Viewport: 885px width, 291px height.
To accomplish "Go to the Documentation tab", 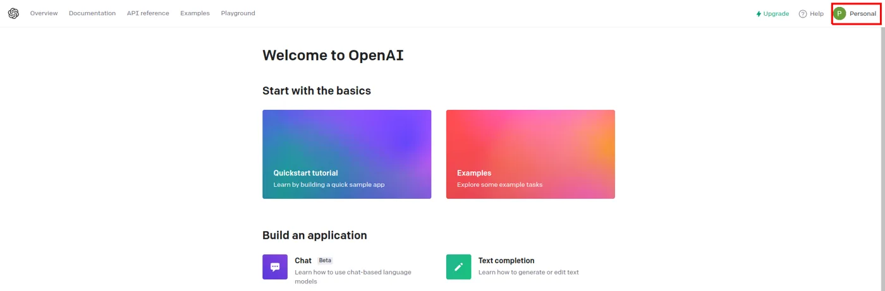I will tap(92, 13).
